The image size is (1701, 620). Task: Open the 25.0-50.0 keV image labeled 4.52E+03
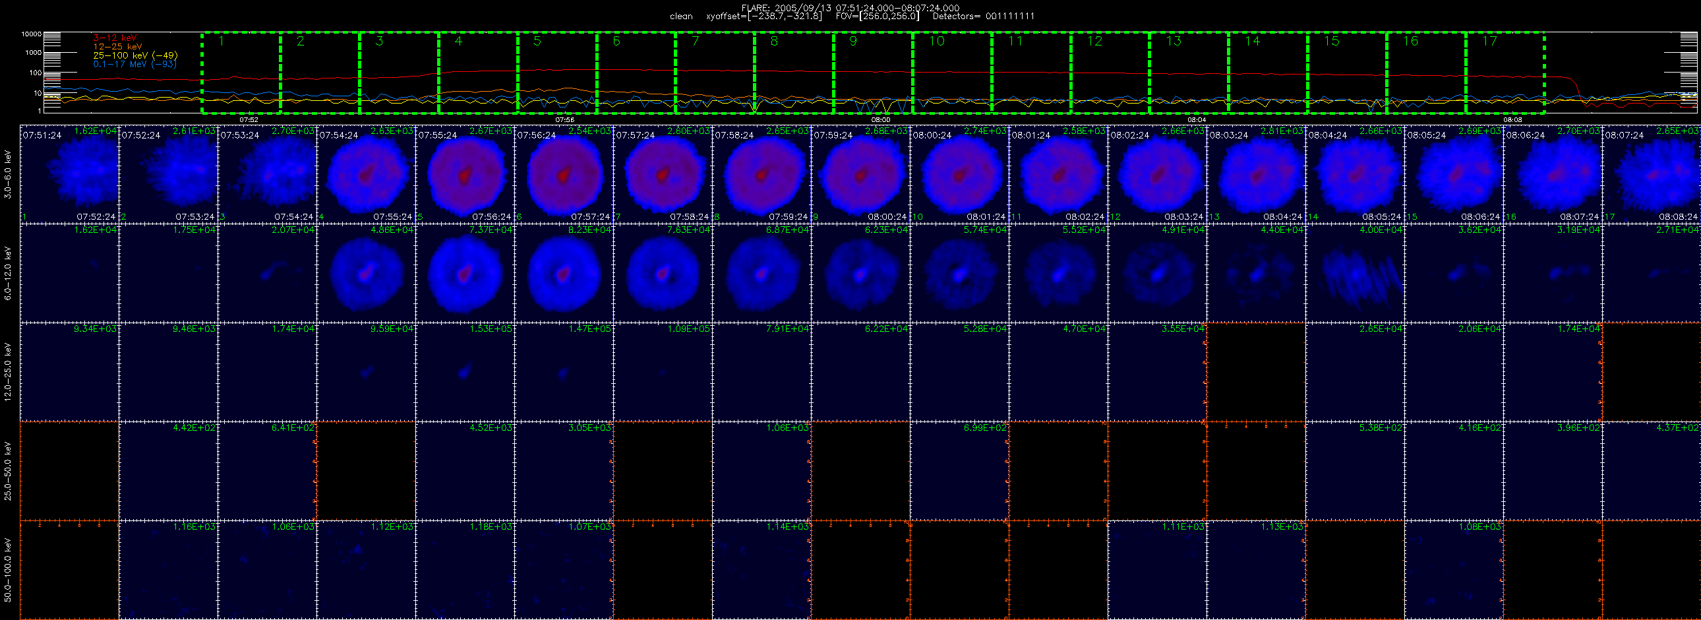point(465,471)
